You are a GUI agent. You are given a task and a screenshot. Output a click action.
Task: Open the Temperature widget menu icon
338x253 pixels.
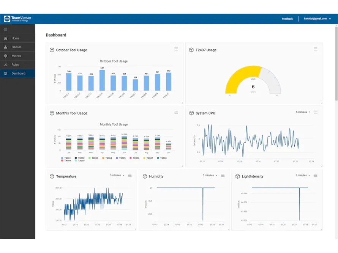[130, 175]
